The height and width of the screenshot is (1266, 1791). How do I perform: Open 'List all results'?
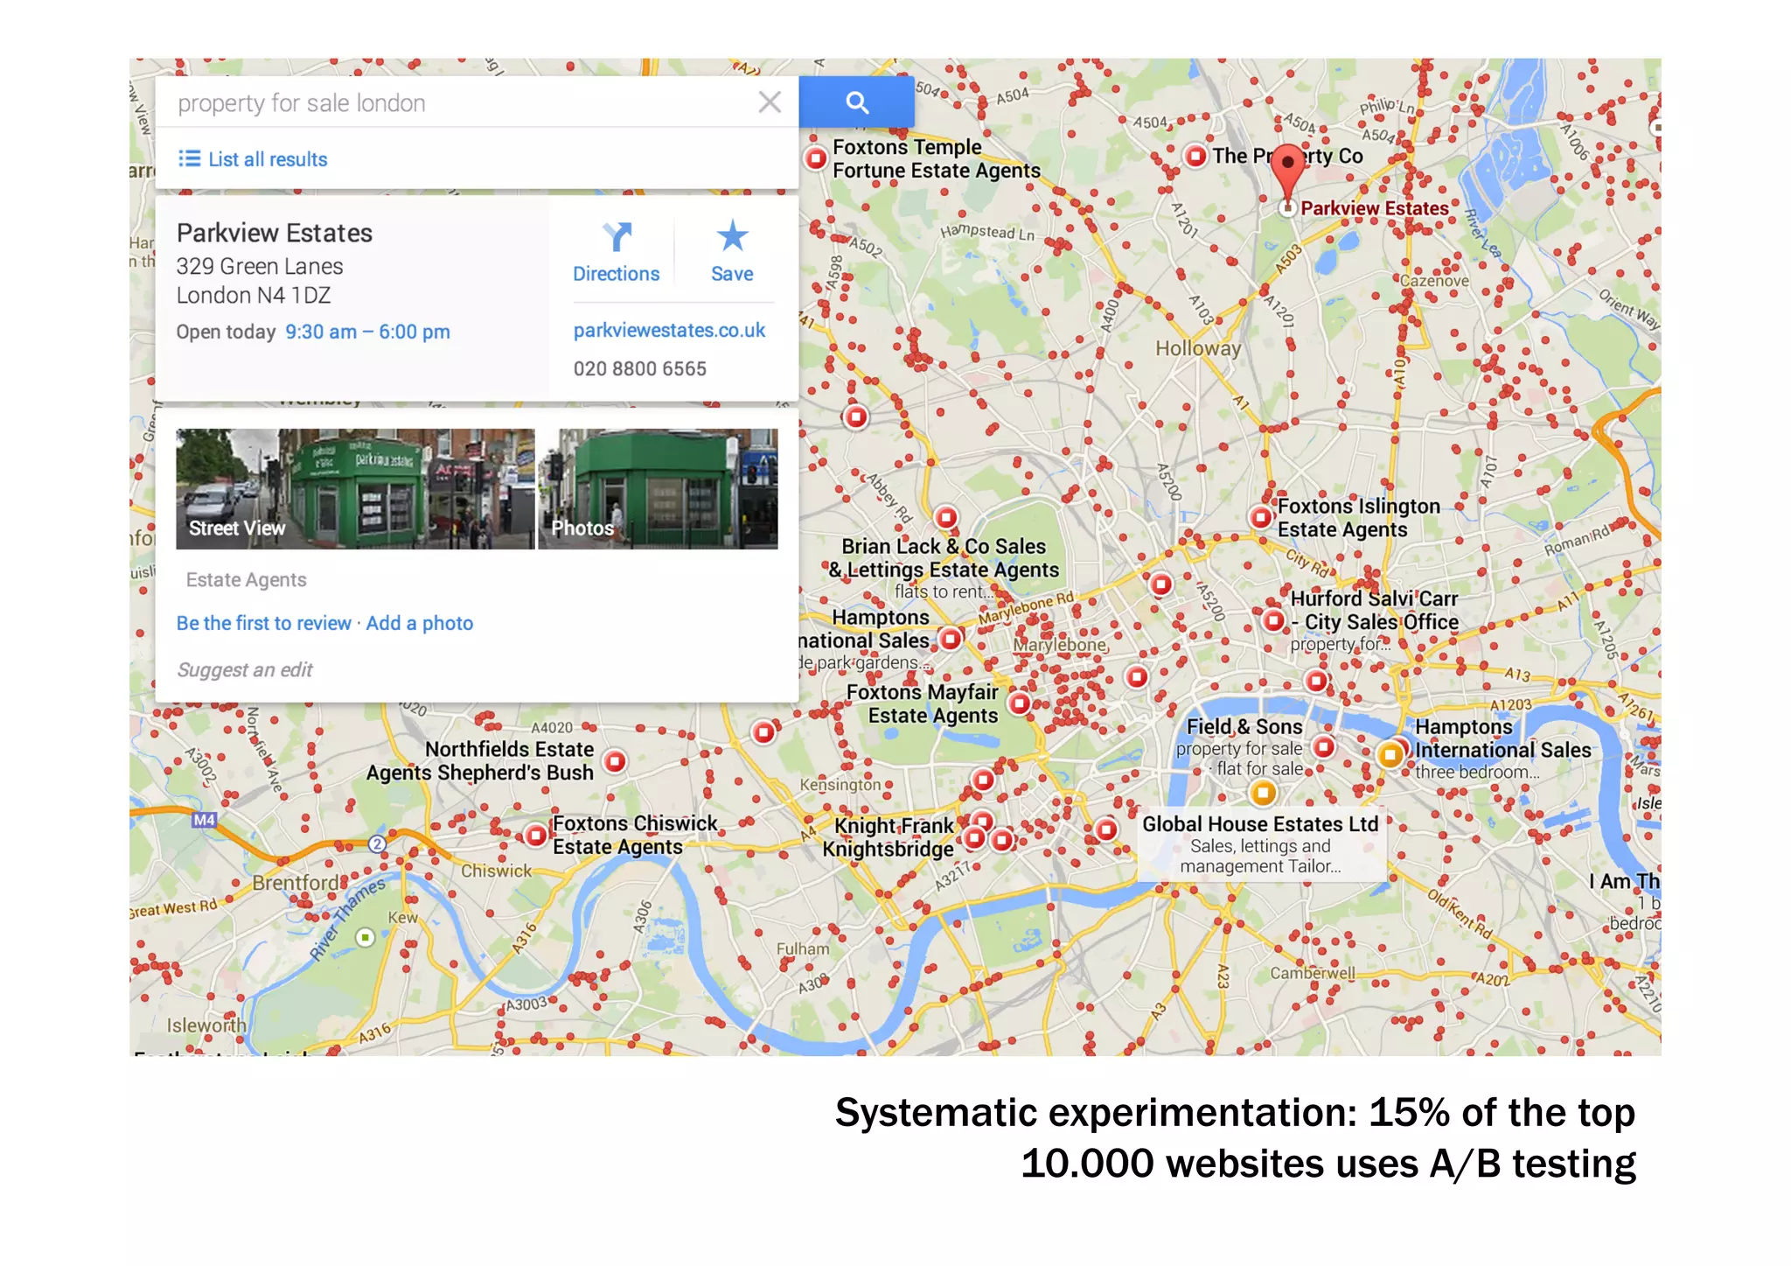[268, 159]
